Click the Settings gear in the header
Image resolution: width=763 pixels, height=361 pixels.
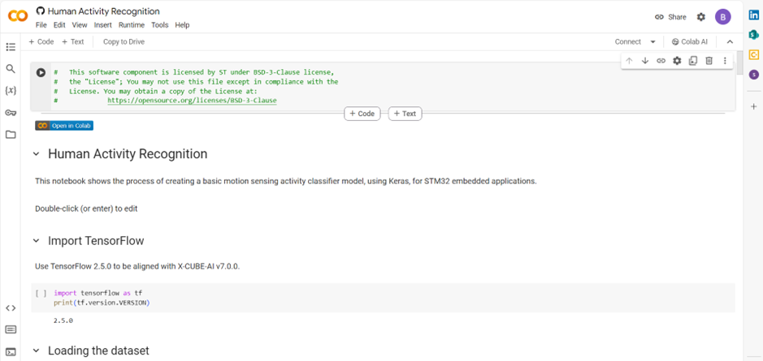[701, 17]
